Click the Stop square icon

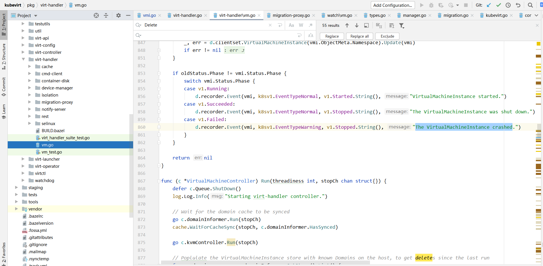(x=466, y=5)
